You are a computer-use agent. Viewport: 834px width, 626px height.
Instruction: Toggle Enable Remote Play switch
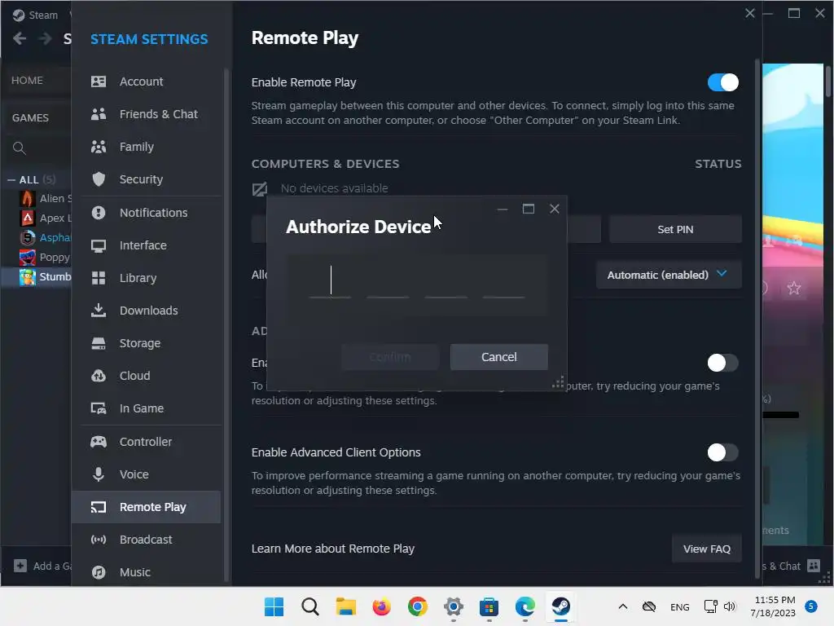tap(723, 82)
